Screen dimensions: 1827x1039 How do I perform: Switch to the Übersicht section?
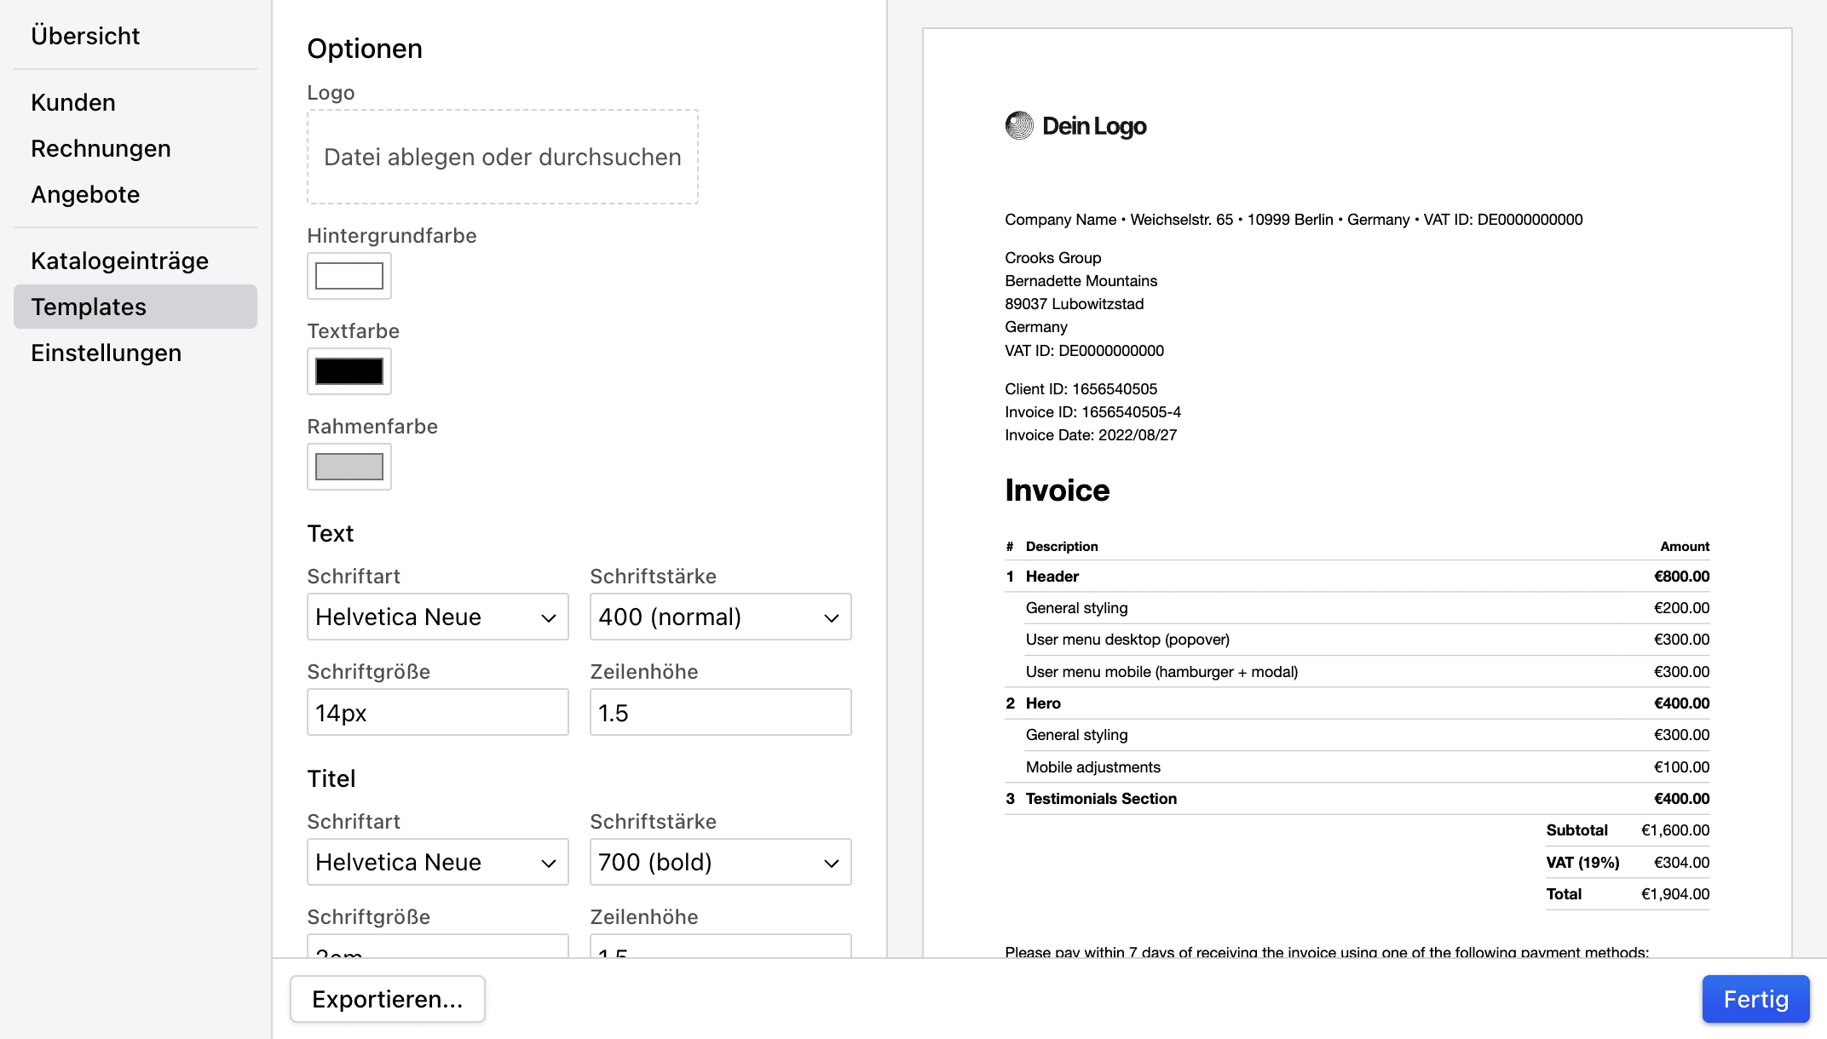pos(85,36)
